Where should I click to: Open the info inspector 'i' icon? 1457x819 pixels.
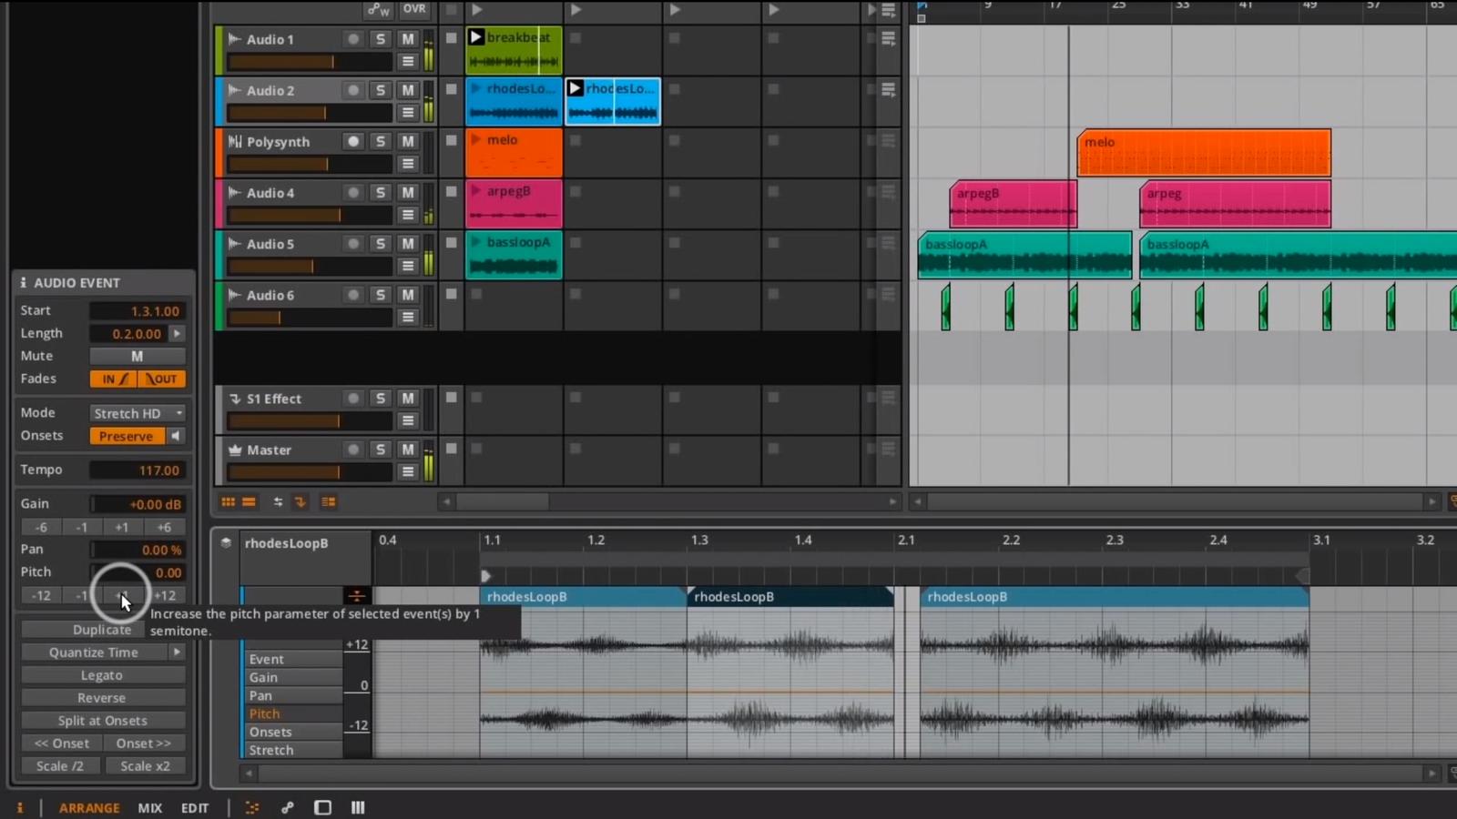20,807
